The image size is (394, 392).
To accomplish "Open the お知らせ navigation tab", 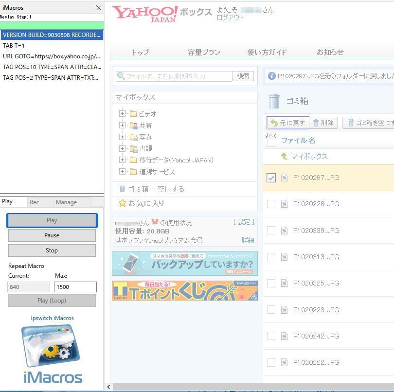I will point(330,52).
